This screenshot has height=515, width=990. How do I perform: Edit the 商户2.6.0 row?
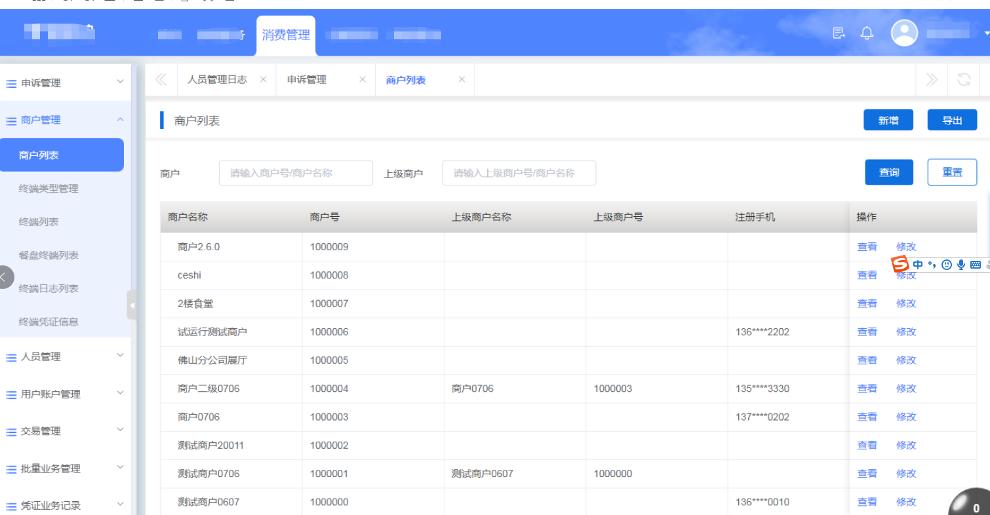coord(906,247)
